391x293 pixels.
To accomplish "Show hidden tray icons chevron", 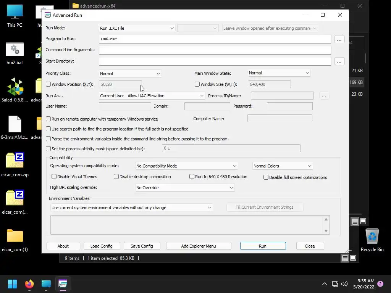I will tap(325, 284).
